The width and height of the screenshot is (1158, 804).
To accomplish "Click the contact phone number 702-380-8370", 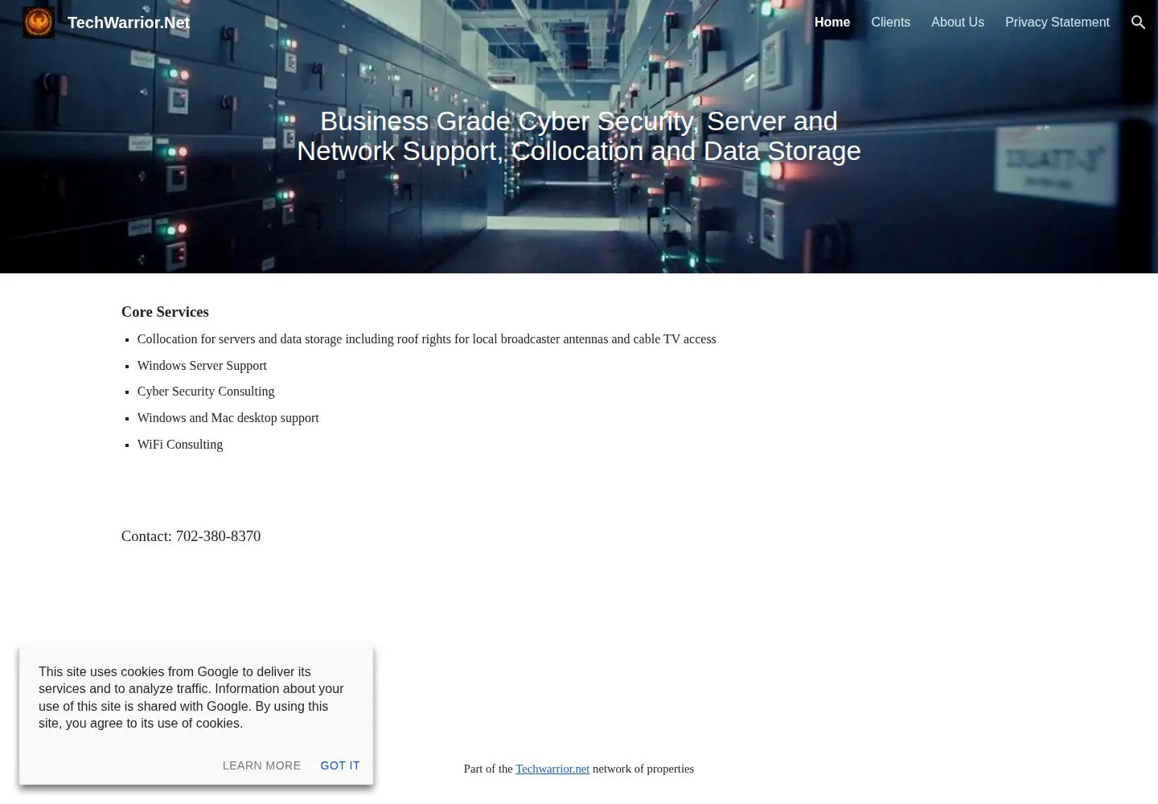I will click(218, 536).
